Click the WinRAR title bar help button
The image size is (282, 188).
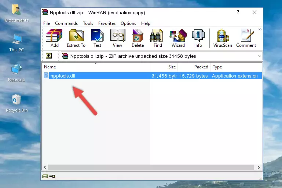[x=238, y=12]
